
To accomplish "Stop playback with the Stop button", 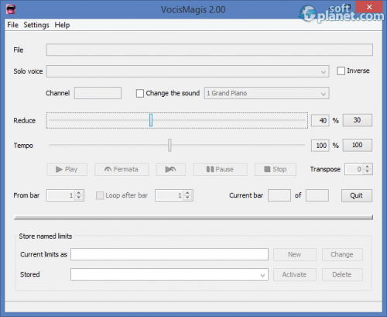I will (x=276, y=169).
